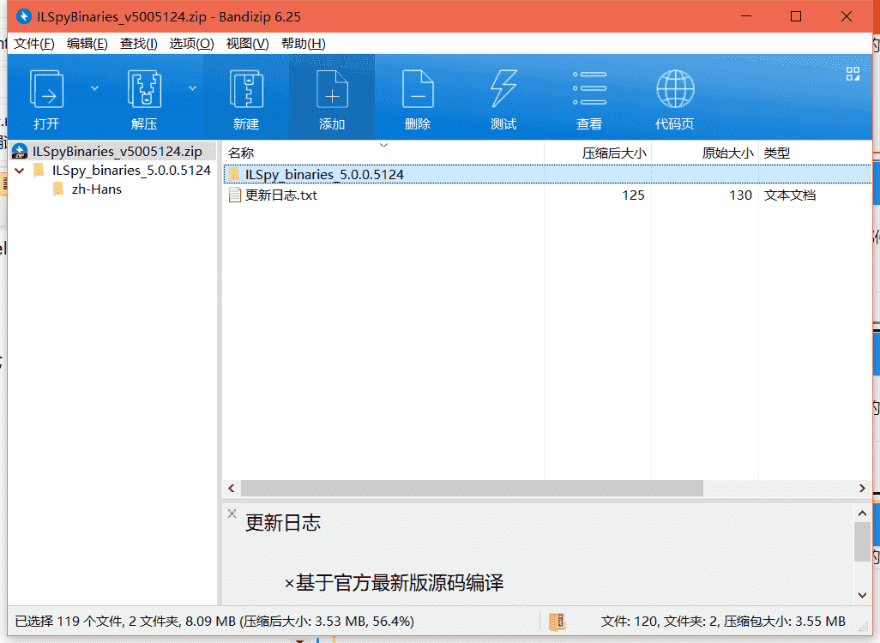The image size is (880, 643).
Task: Click the folder icon of zh-Hans
Action: [58, 189]
